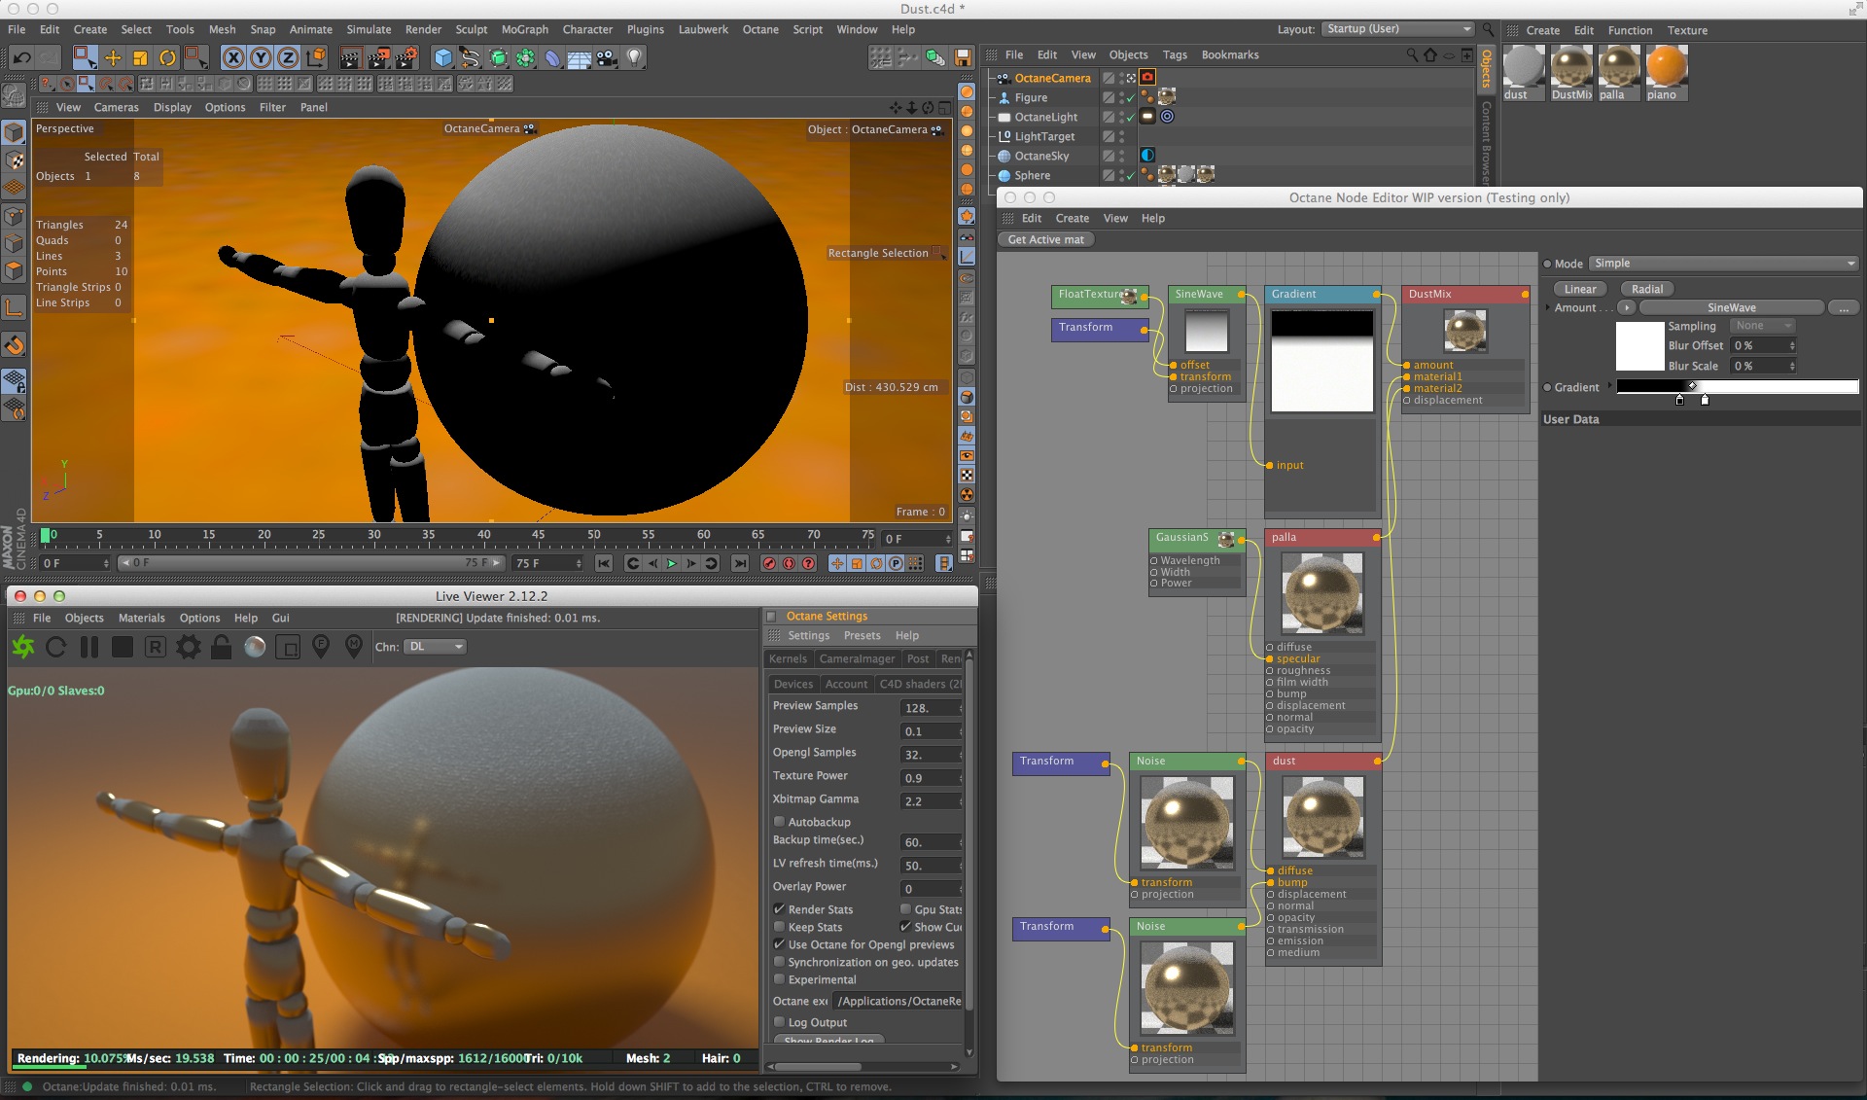Stop rendering with the square stop icon
The width and height of the screenshot is (1867, 1100).
(122, 647)
